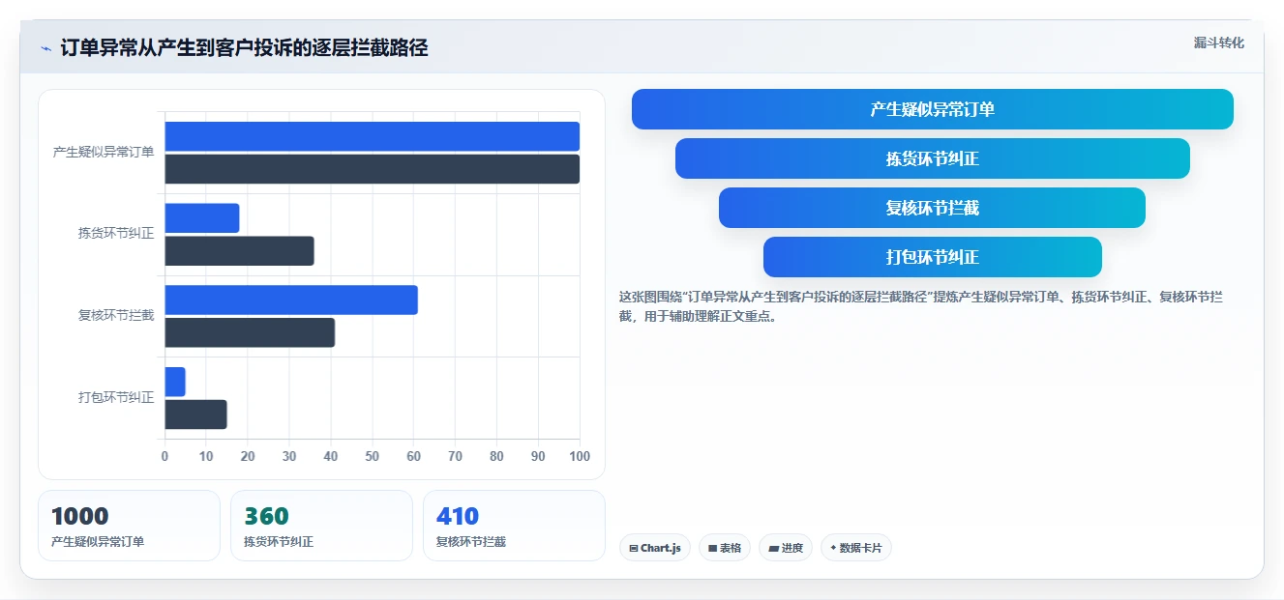This screenshot has width=1284, height=600.
Task: Click the 1000 产生疑似异常订单 data card
Action: 129,526
